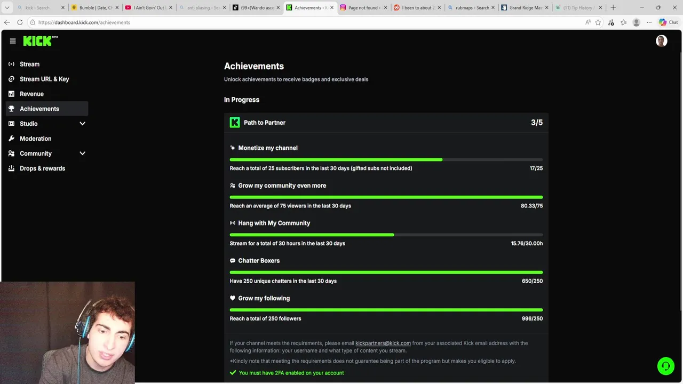Click the Kick logo
This screenshot has height=384, width=683.
coord(40,41)
